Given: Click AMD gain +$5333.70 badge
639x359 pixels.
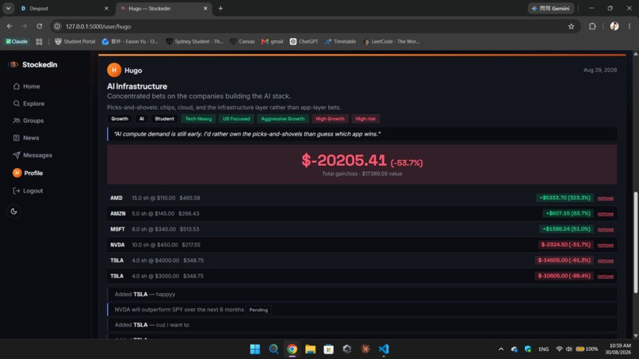Looking at the screenshot, I should (564, 197).
